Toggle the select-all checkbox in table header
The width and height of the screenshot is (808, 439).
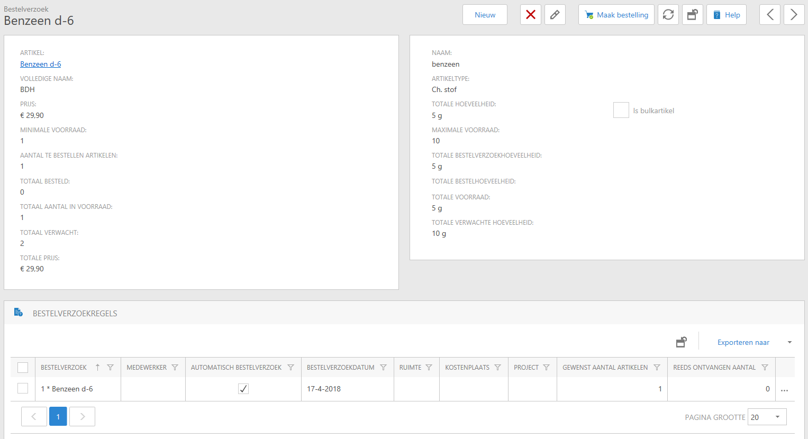(x=23, y=368)
